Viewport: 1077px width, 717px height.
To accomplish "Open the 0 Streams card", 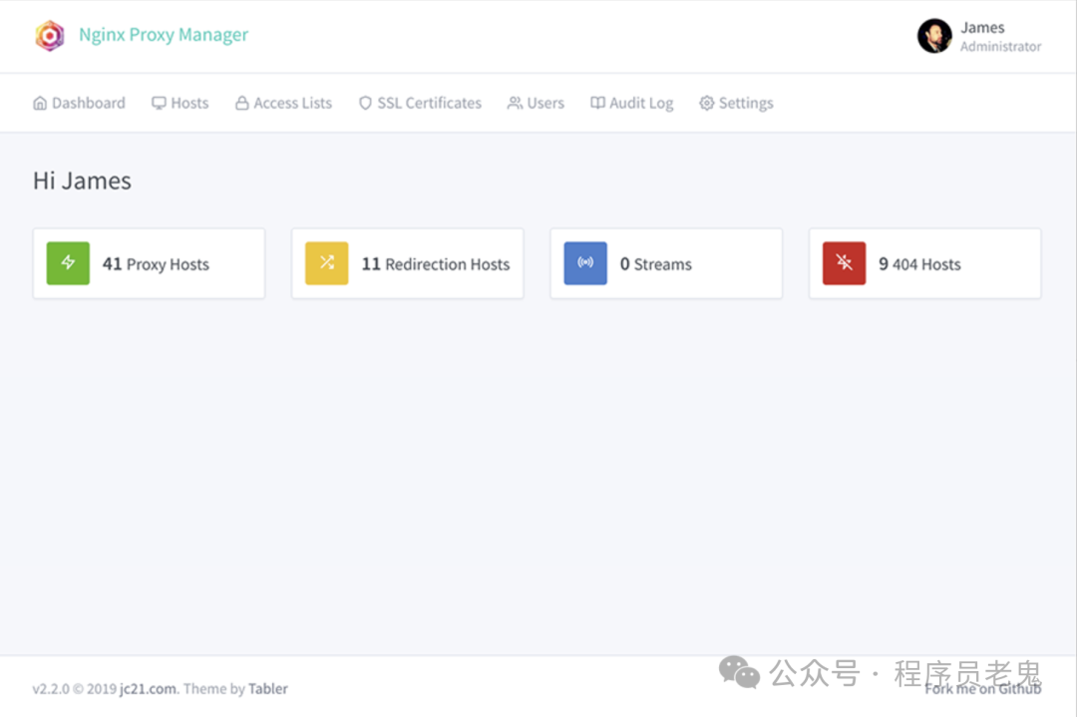I will (666, 263).
